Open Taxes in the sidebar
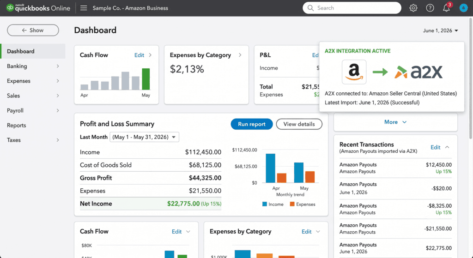 point(33,140)
